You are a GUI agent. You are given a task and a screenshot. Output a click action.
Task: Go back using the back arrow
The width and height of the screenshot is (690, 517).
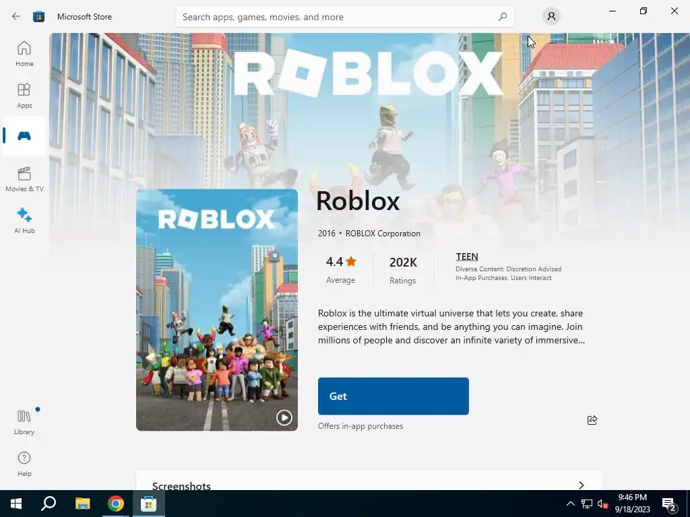16,16
